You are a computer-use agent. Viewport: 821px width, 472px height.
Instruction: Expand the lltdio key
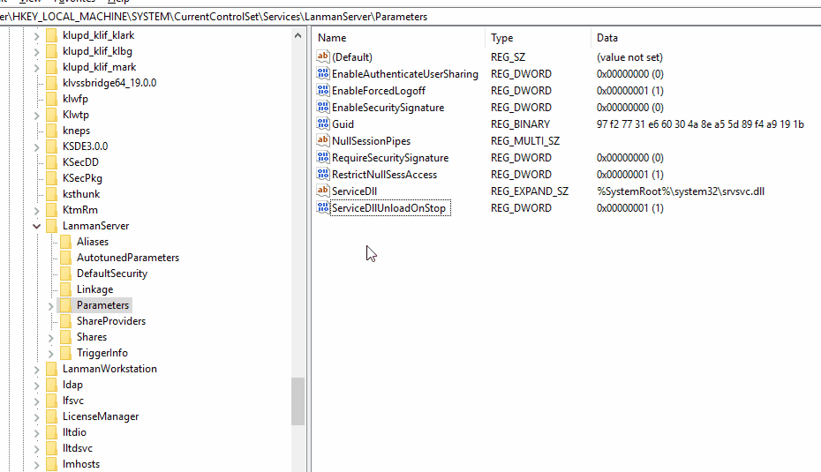click(37, 433)
